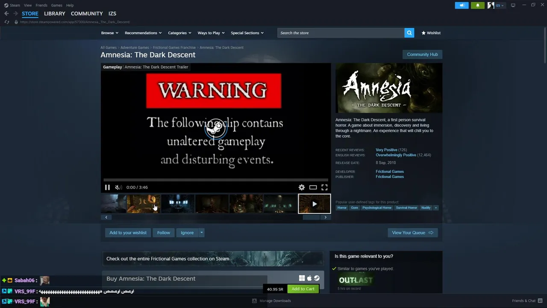Unmute the trailer's sound
This screenshot has width=547, height=308.
(118, 187)
